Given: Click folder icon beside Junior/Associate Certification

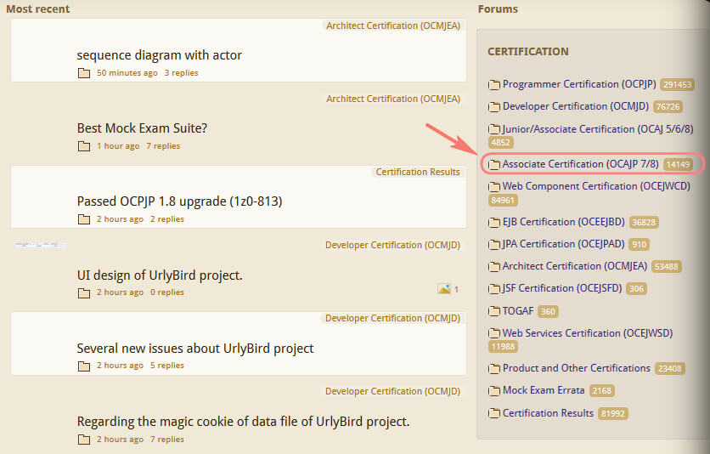Looking at the screenshot, I should pos(494,129).
